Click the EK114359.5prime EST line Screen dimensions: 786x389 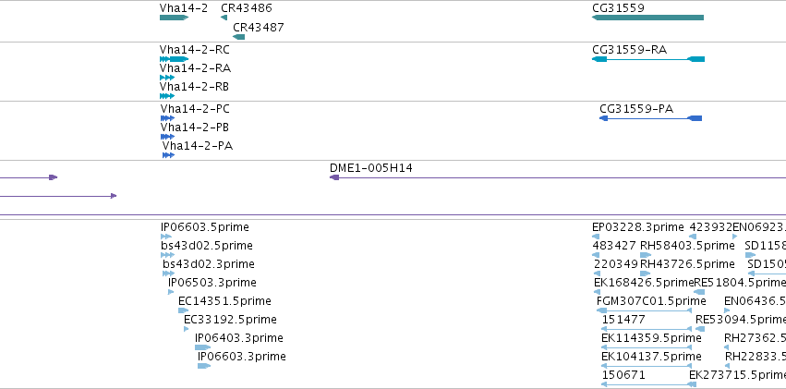(x=647, y=347)
